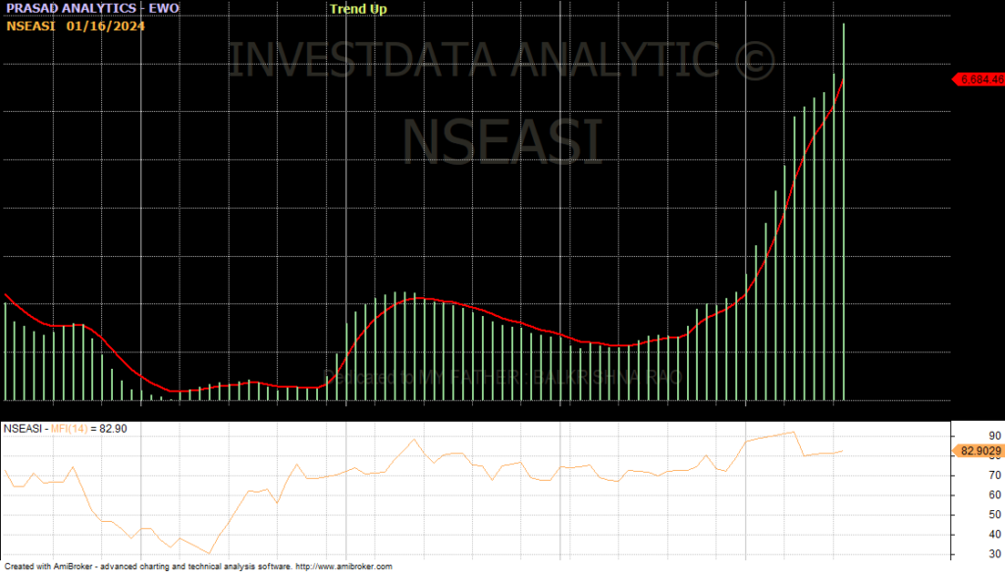Viewport: 1005px width, 572px height.
Task: Click the orange 82.9029 MFI value tag
Action: [978, 450]
